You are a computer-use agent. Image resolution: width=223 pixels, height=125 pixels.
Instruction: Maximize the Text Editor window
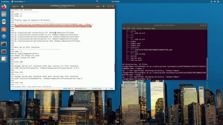pyautogui.click(x=110, y=7)
